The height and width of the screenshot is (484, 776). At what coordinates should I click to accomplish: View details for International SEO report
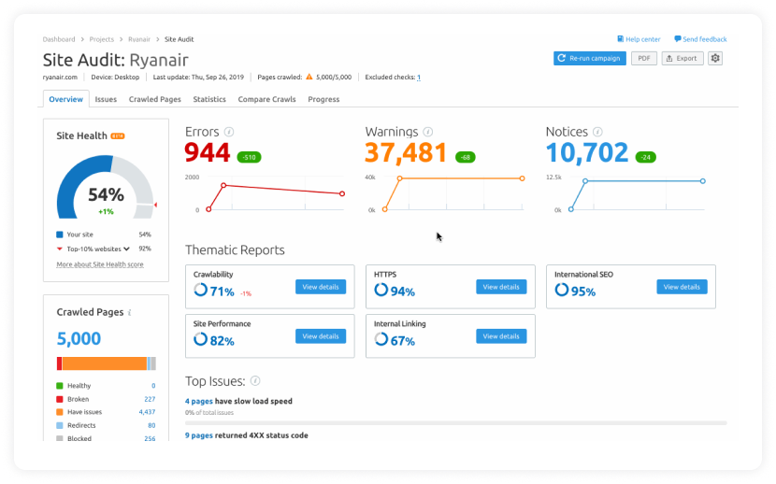[x=682, y=287]
